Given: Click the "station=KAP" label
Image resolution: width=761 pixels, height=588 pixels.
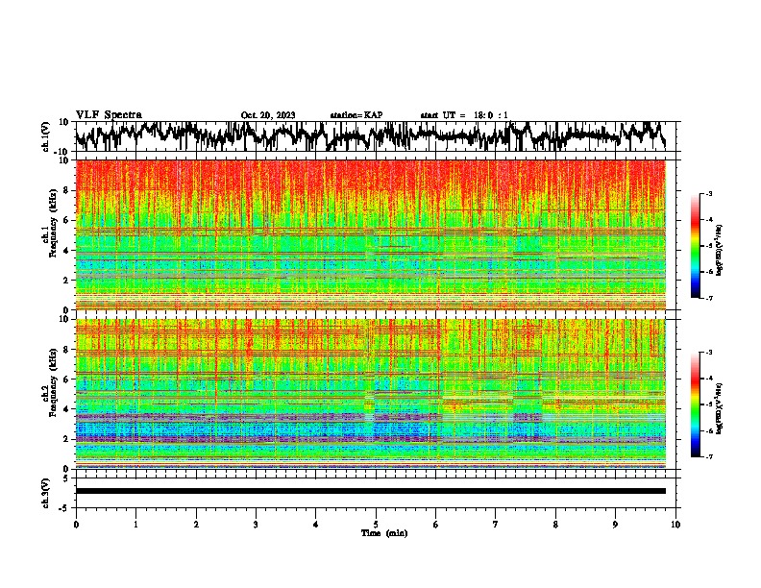Looking at the screenshot, I should click(x=356, y=115).
